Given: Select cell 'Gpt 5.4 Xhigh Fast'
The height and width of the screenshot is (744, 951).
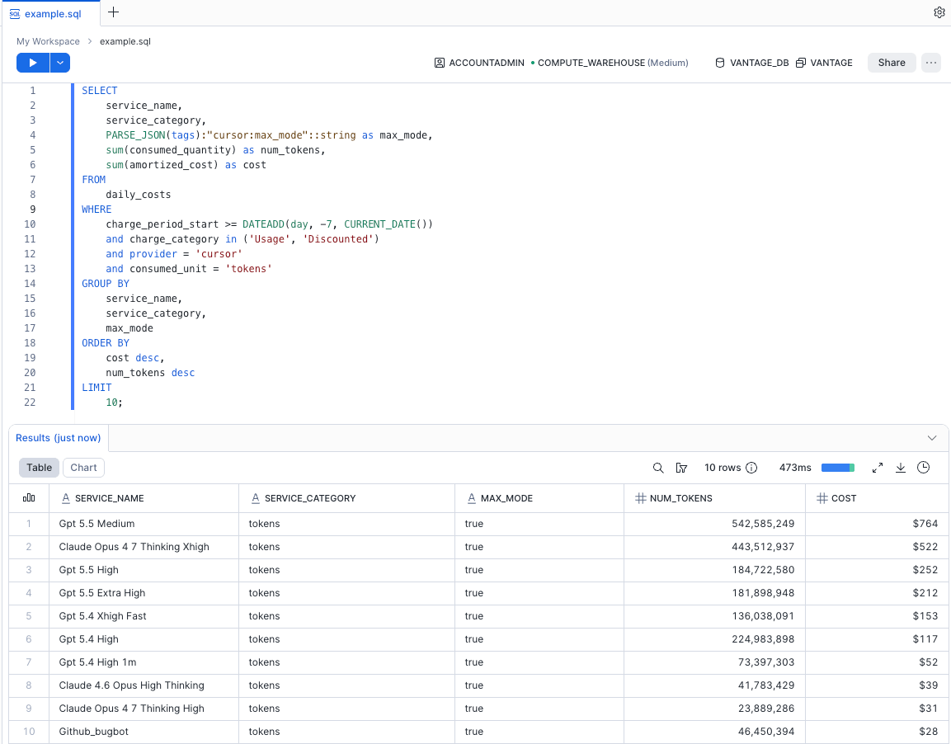Looking at the screenshot, I should [144, 616].
